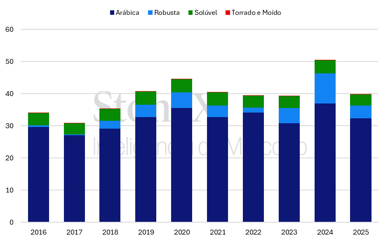The width and height of the screenshot is (388, 242).
Task: Click the Torrado e Moído red legend swatch
Action: (x=228, y=13)
